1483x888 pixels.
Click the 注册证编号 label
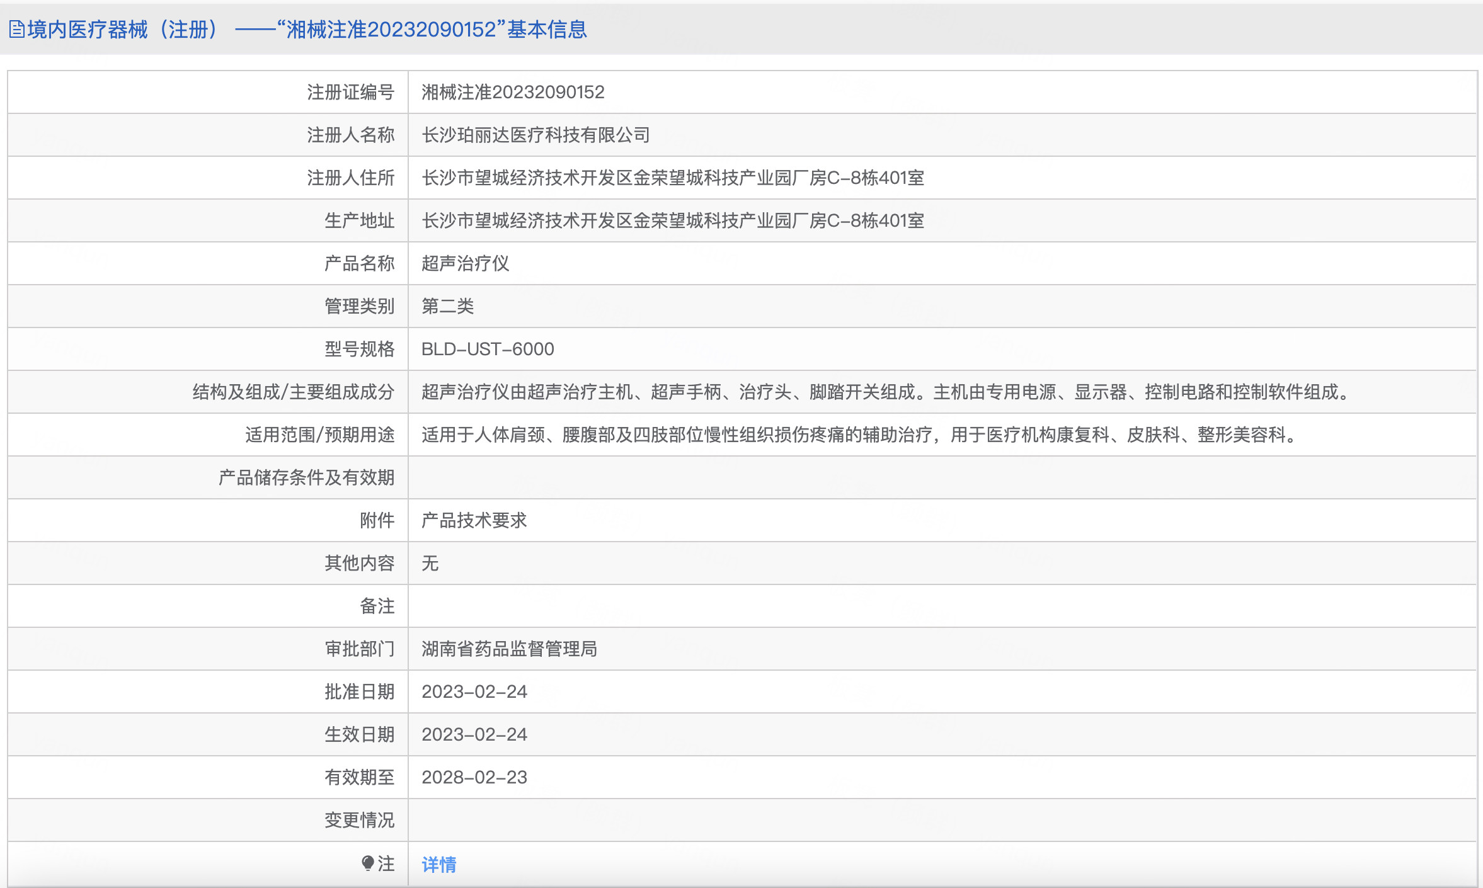pos(351,92)
